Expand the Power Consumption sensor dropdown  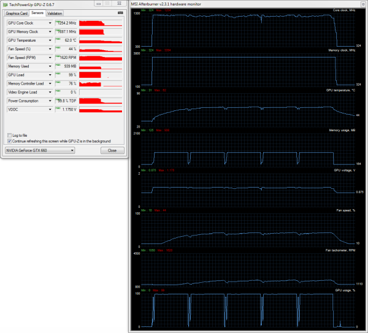pyautogui.click(x=50, y=101)
